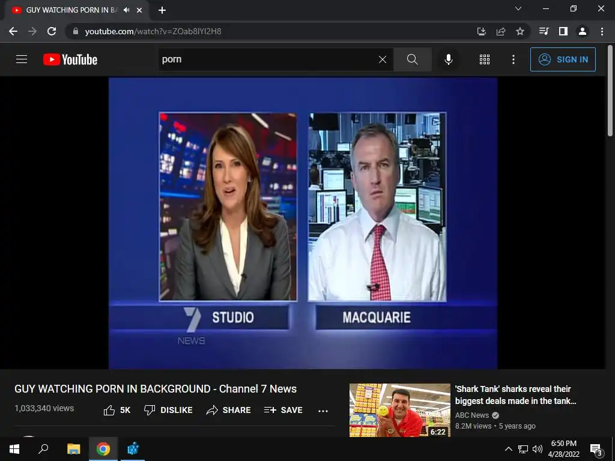Click the DISLIKE button
The image size is (615, 461).
[x=168, y=410]
